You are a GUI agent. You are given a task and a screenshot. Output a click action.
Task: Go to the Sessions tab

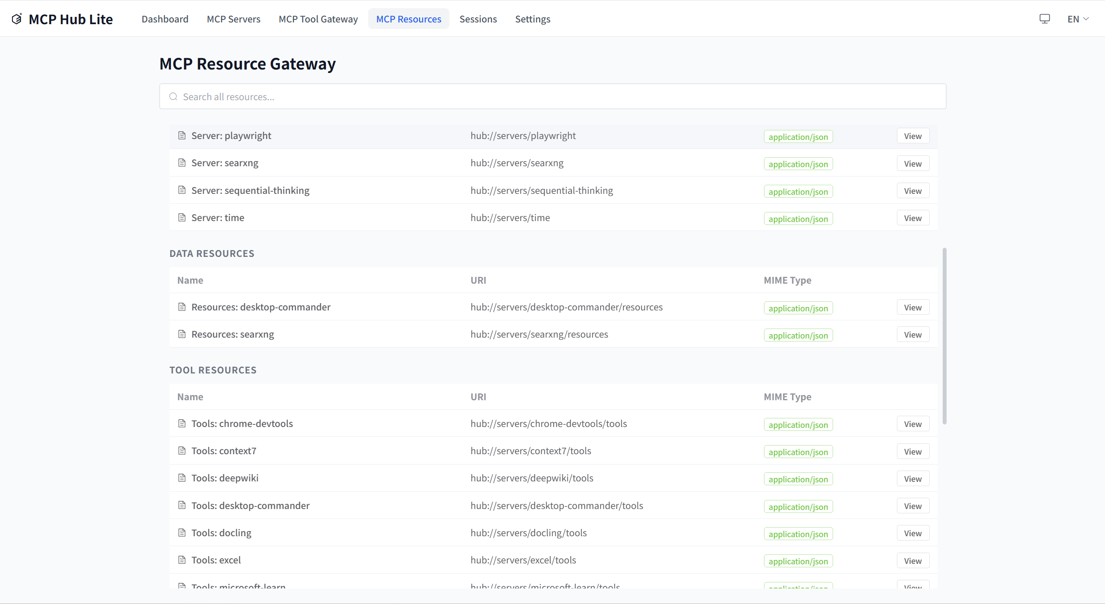478,19
